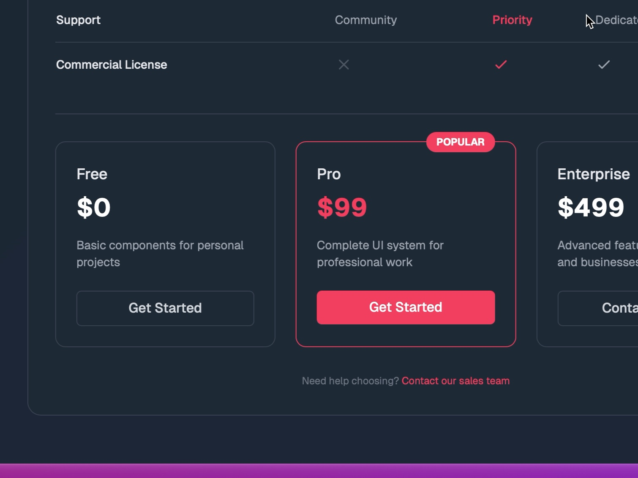This screenshot has width=638, height=478.
Task: Click Get Started under the Free plan
Action: pyautogui.click(x=165, y=308)
